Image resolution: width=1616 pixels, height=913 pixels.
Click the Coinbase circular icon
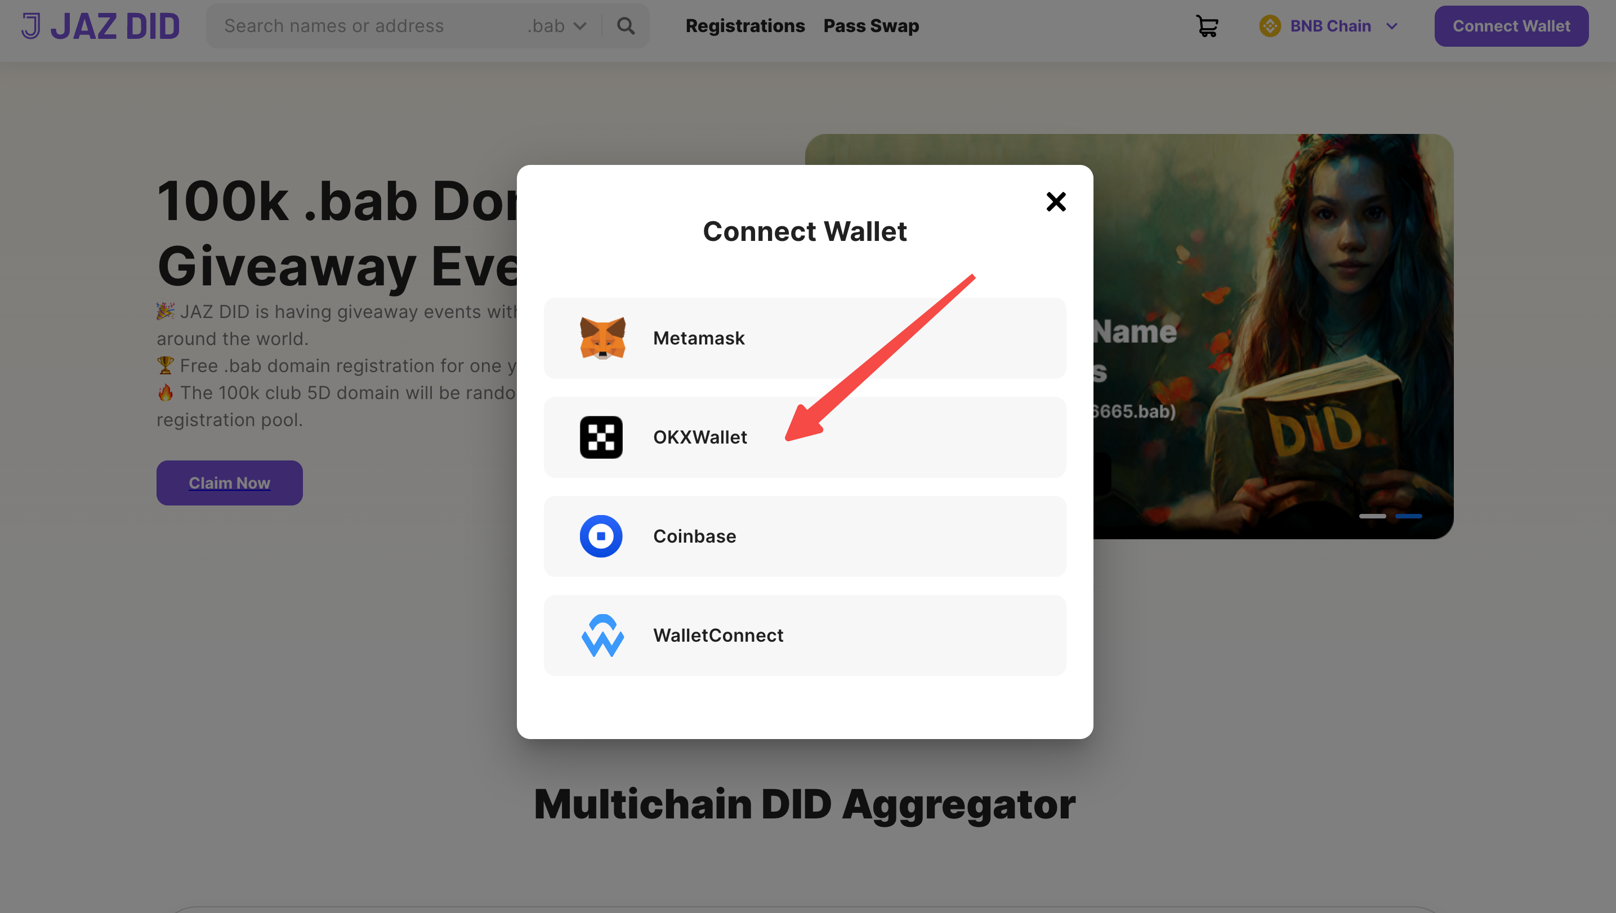[601, 536]
